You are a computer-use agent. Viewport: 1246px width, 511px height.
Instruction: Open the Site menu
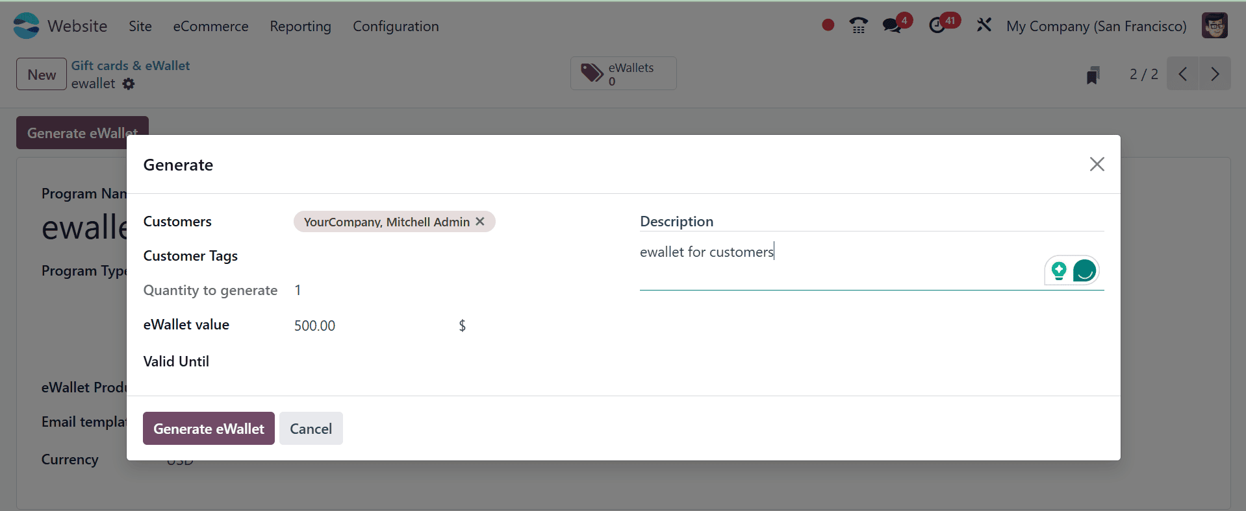140,26
